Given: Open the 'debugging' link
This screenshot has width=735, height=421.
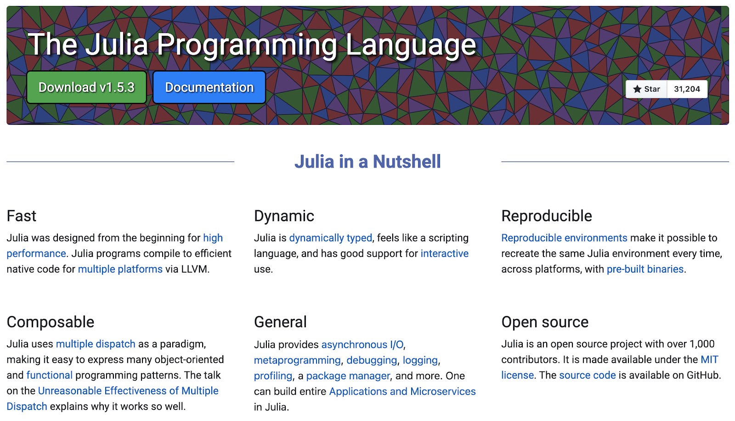Looking at the screenshot, I should 372,360.
